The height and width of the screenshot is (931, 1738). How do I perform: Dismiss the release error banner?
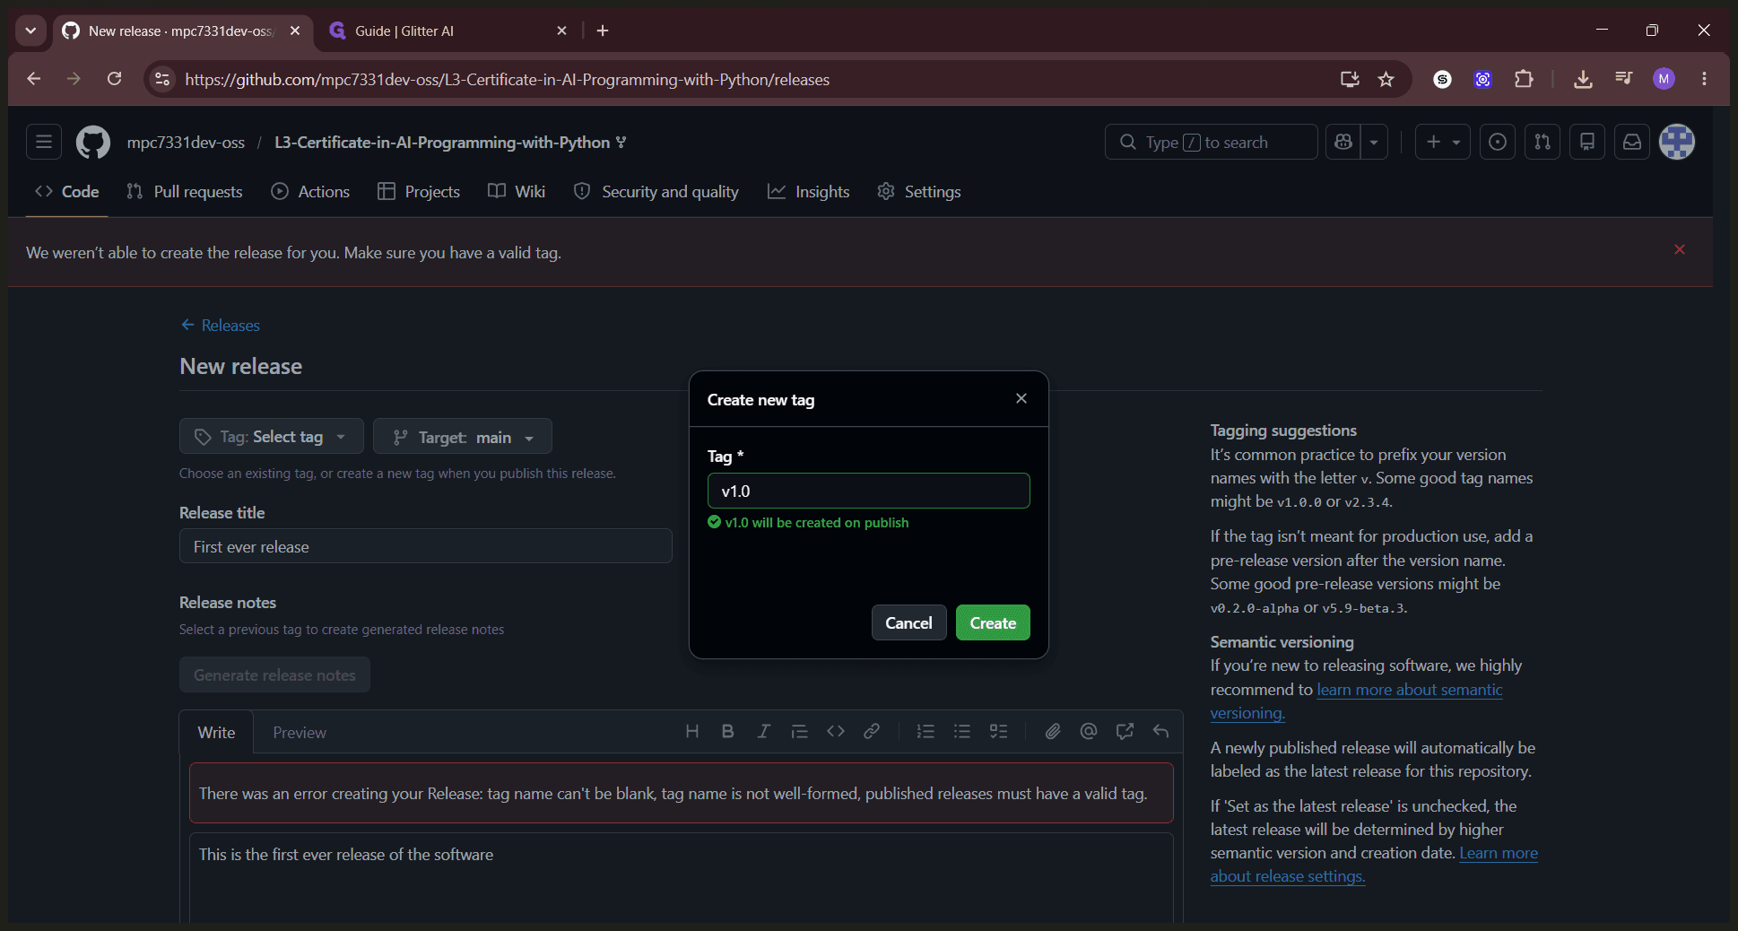[x=1680, y=249]
